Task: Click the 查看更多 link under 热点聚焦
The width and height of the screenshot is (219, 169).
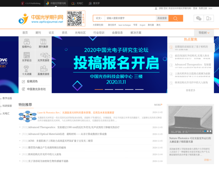Action: tap(190, 90)
